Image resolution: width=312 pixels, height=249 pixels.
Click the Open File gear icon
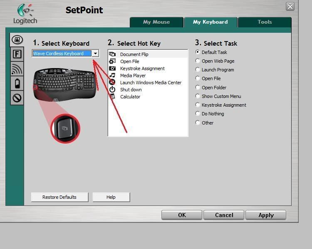(x=112, y=61)
